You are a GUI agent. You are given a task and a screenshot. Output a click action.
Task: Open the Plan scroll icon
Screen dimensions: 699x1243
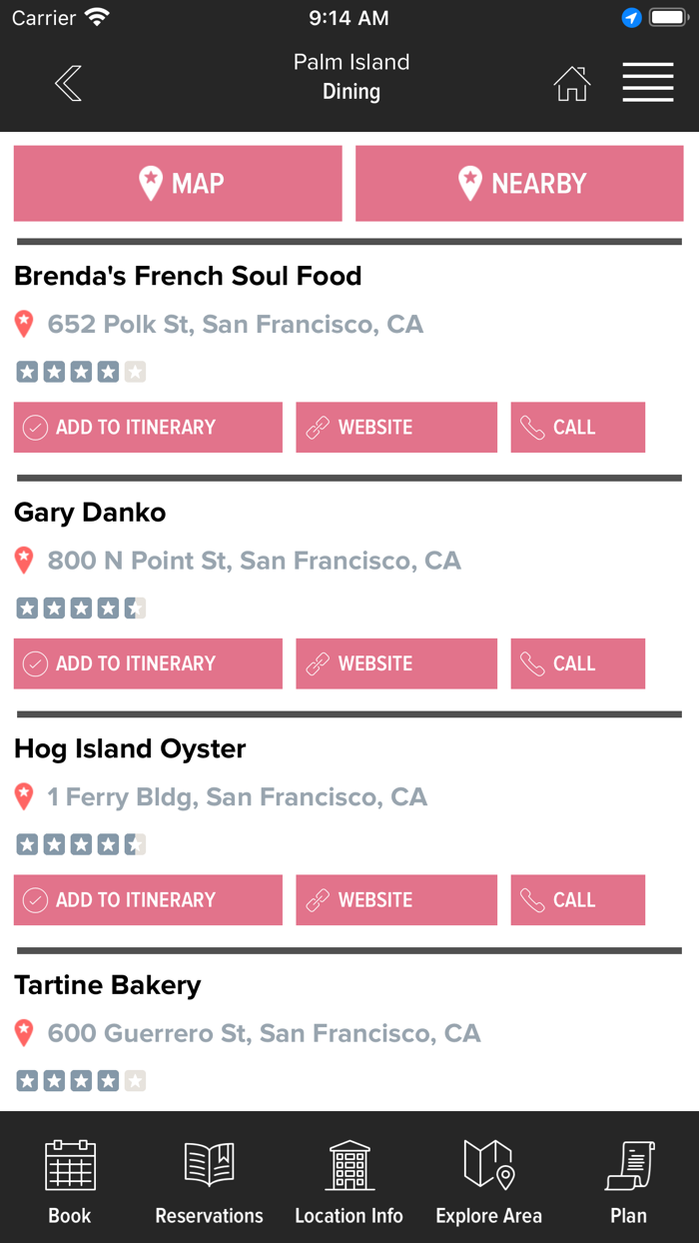coord(629,1180)
